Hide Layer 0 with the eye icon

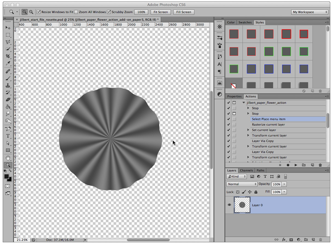[x=229, y=205]
